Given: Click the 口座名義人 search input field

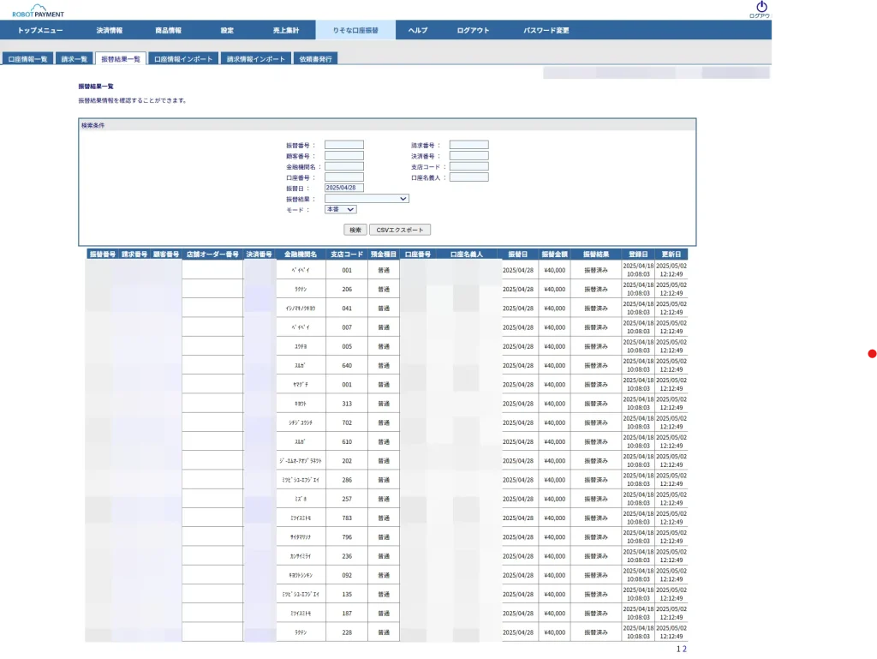Looking at the screenshot, I should (x=468, y=177).
